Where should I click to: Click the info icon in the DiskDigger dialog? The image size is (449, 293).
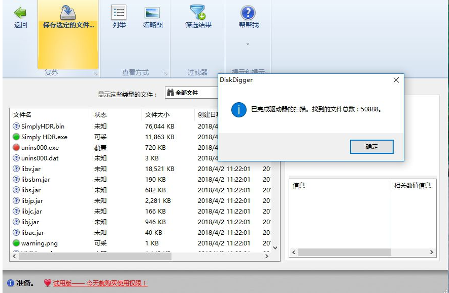239,110
